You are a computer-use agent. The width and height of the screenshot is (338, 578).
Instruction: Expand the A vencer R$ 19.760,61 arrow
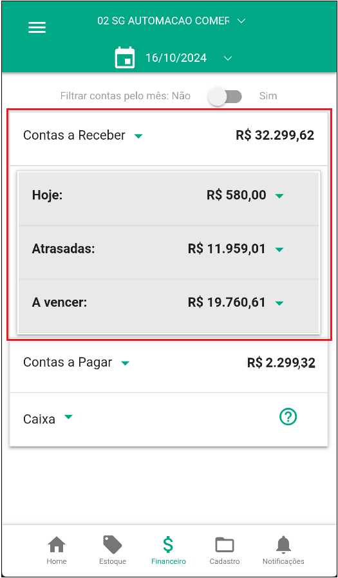[279, 303]
